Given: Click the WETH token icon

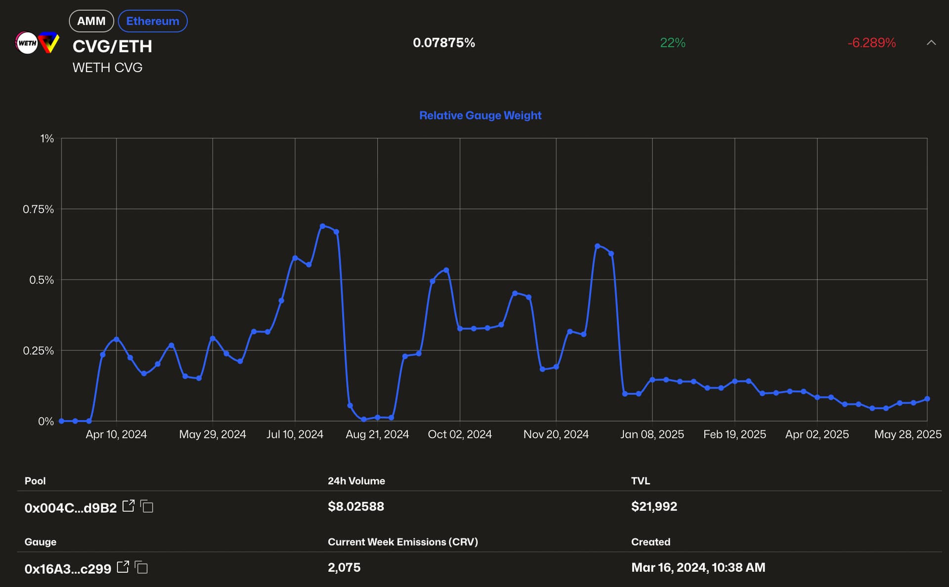Looking at the screenshot, I should point(27,43).
